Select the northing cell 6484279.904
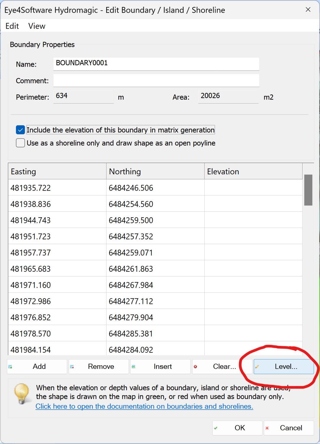This screenshot has width=320, height=444. click(x=155, y=317)
